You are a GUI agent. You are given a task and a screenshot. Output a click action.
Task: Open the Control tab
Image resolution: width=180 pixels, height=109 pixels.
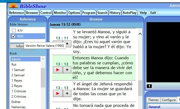[x=46, y=13]
